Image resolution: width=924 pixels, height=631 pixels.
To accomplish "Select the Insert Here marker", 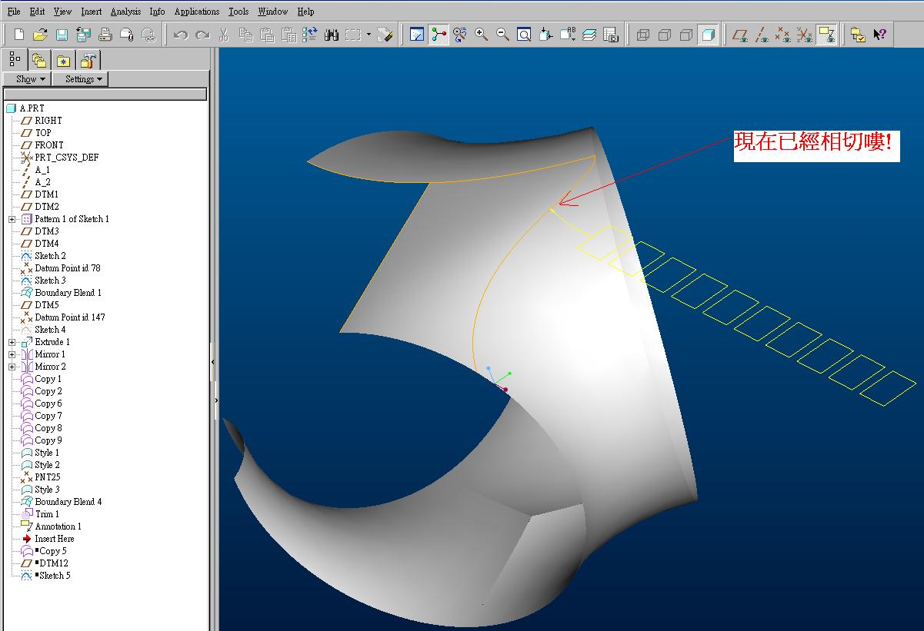I will click(54, 539).
